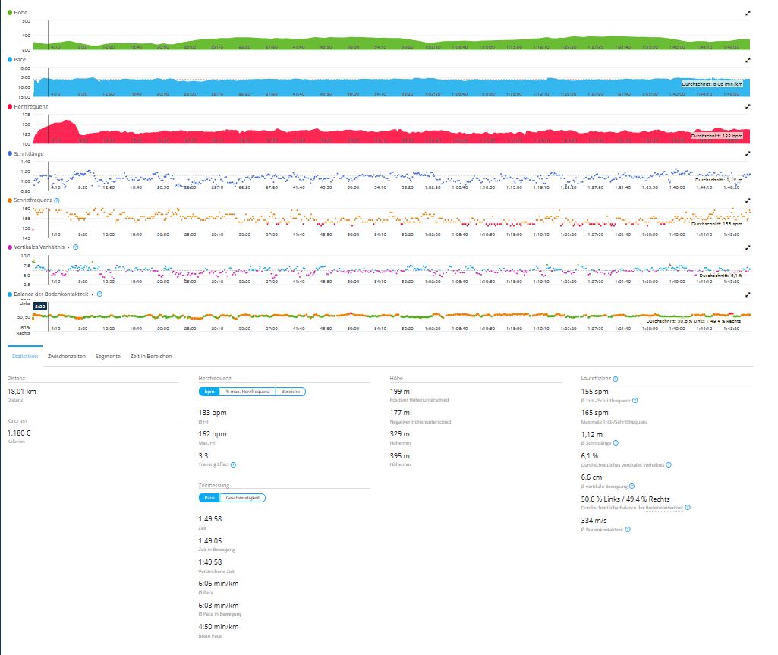This screenshot has height=655, width=778.
Task: Switch to the Zwischenzeiten tab
Action: [x=66, y=356]
